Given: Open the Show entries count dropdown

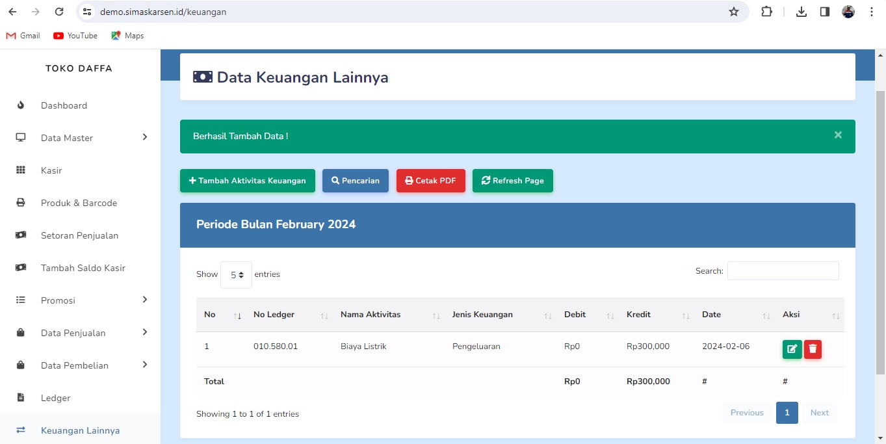Looking at the screenshot, I should point(236,275).
